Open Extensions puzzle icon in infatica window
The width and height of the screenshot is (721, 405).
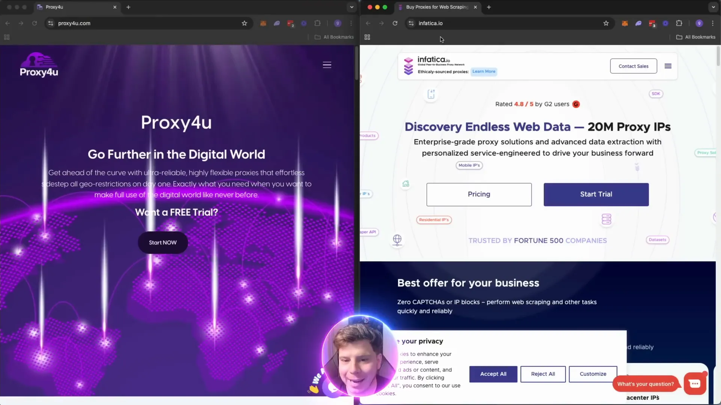(679, 23)
